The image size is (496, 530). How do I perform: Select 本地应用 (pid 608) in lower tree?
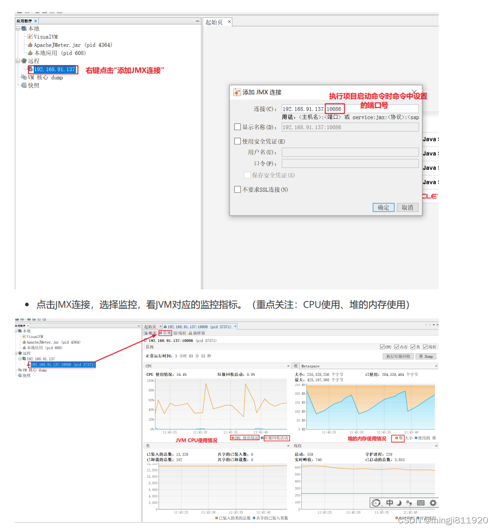pos(44,348)
